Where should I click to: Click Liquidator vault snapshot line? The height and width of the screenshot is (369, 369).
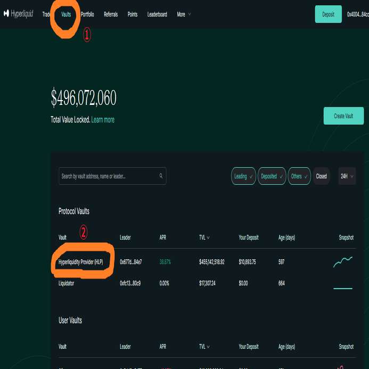tap(343, 288)
